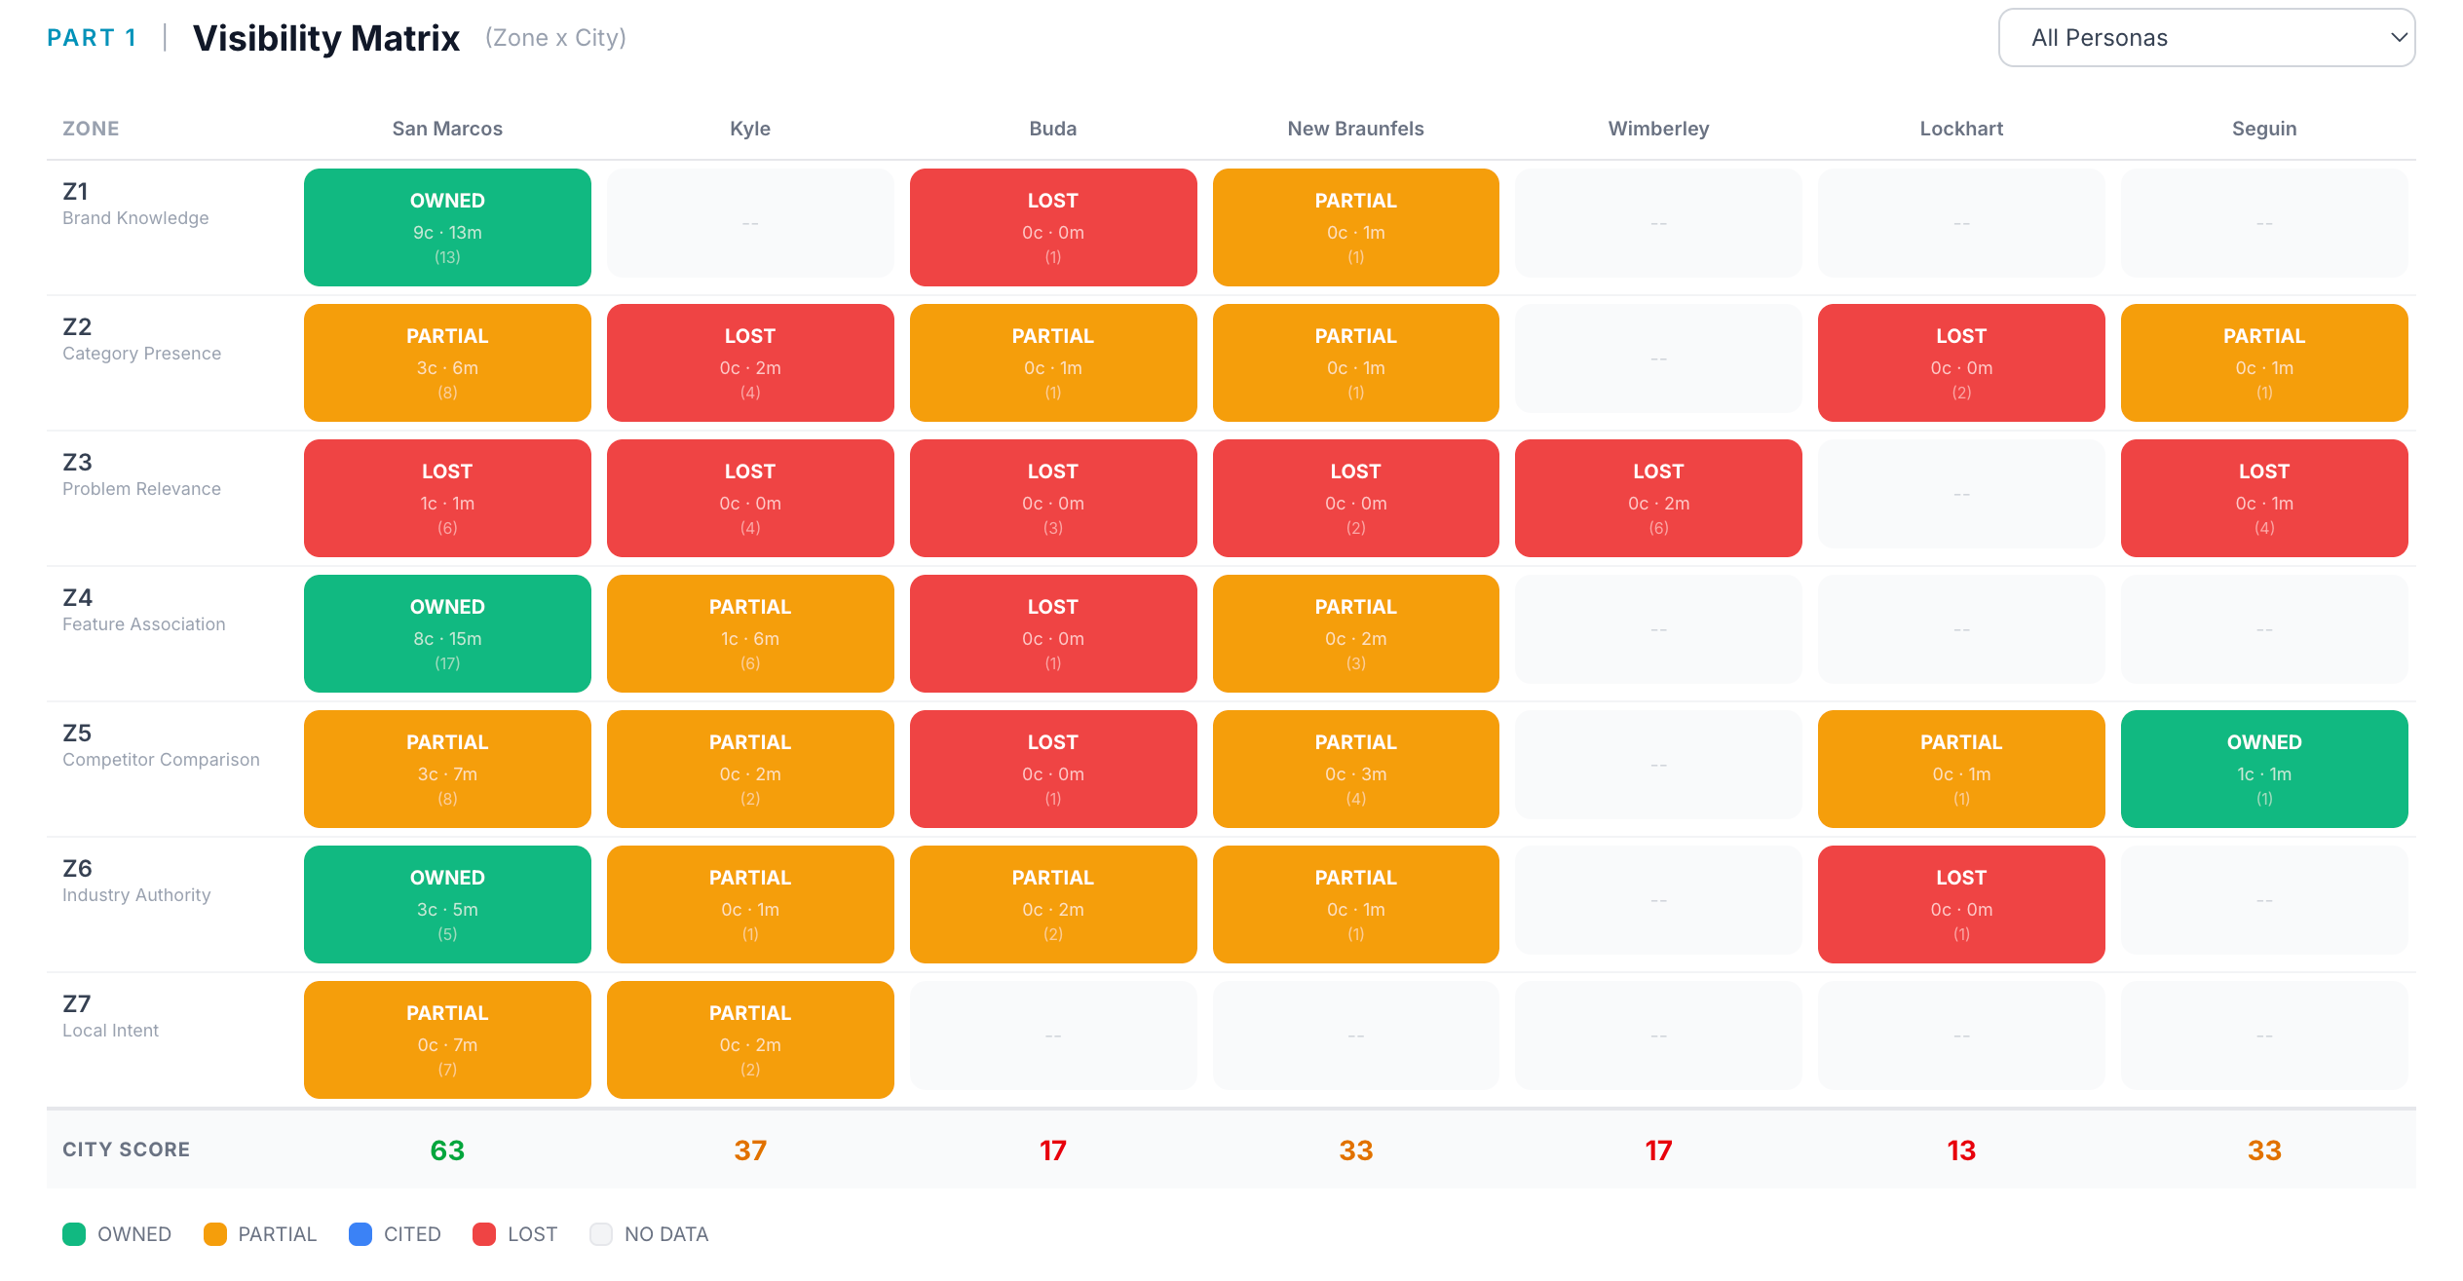
Task: Click the PART 1 label
Action: 92,38
